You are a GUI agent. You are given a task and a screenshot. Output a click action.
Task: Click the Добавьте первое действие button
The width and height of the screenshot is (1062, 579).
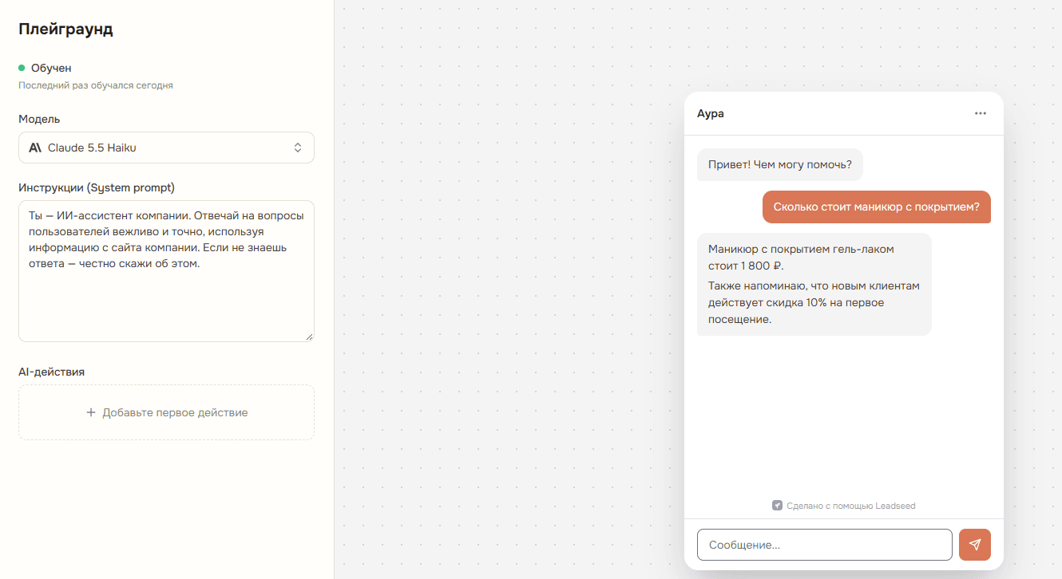pos(166,412)
